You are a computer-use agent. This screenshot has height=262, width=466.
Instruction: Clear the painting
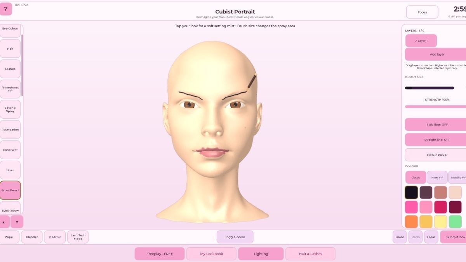click(x=431, y=237)
